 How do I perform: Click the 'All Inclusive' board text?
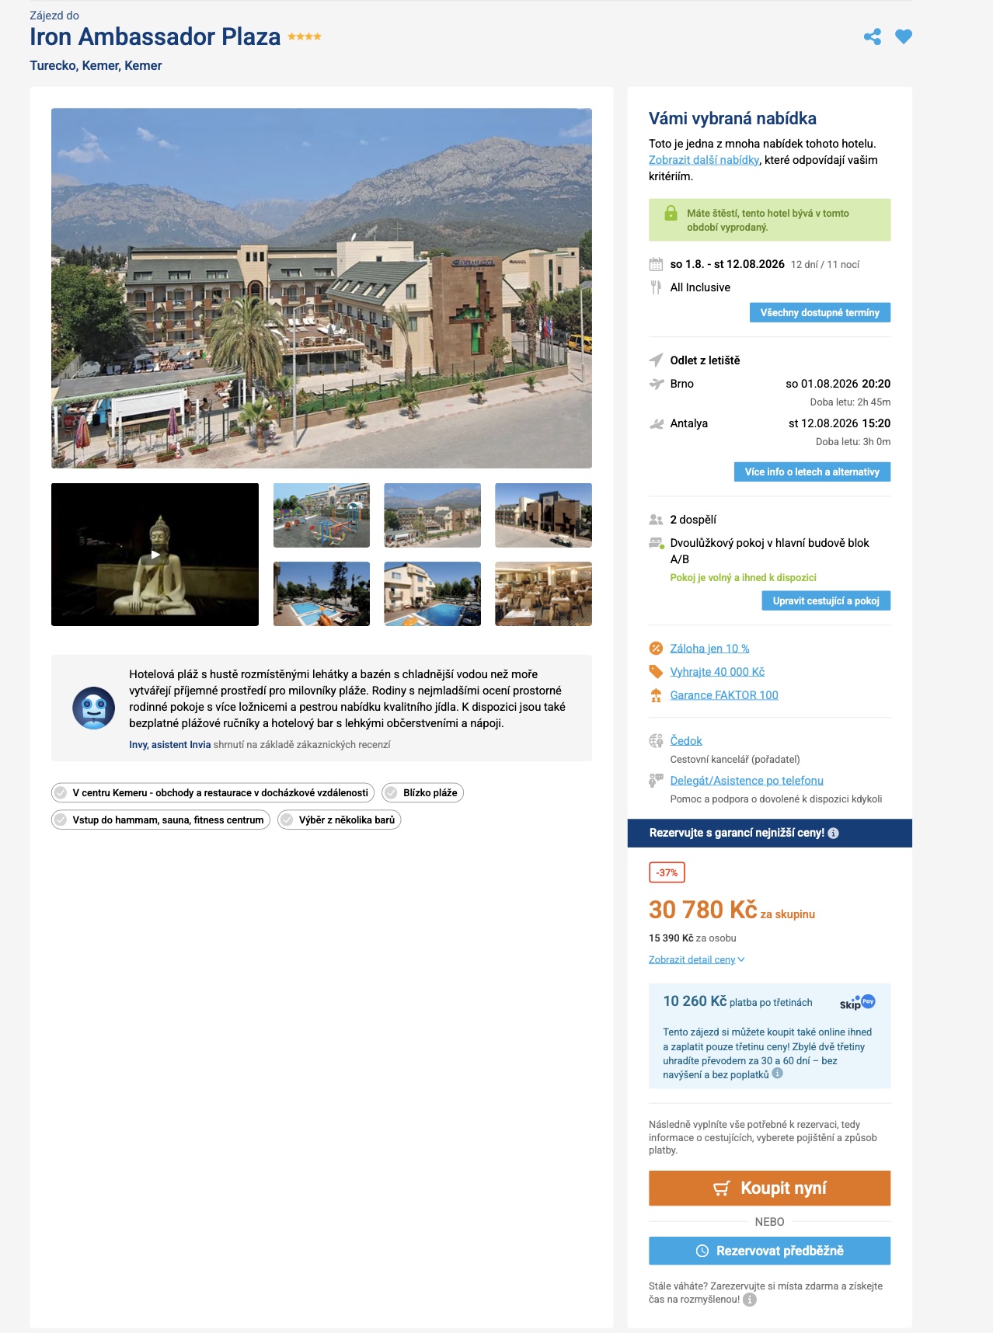tap(700, 287)
